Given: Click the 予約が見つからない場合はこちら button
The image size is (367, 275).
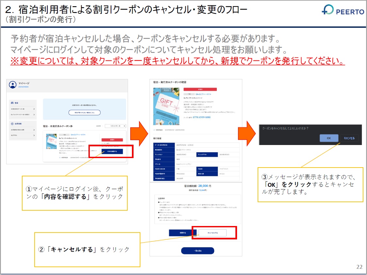Looking at the screenshot, I should click(85, 113).
